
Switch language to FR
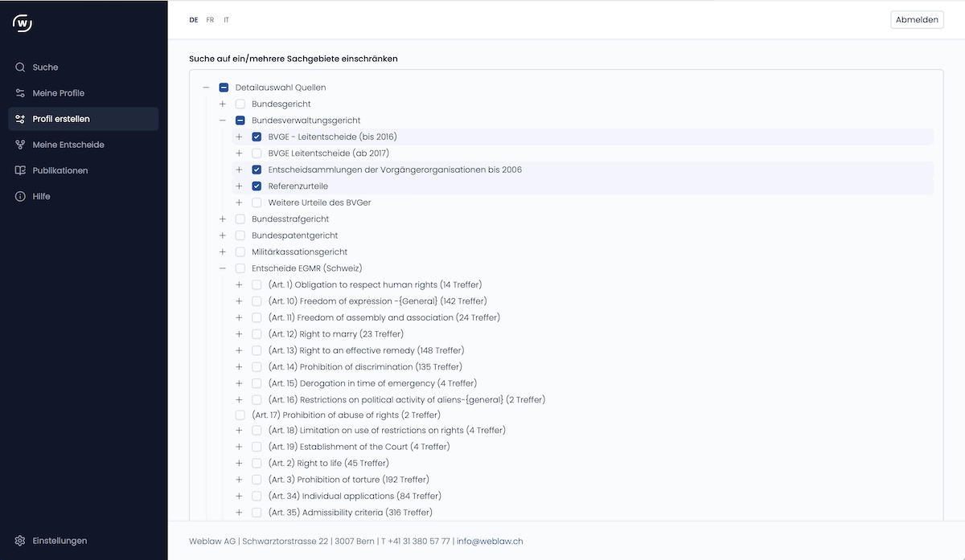(x=210, y=20)
